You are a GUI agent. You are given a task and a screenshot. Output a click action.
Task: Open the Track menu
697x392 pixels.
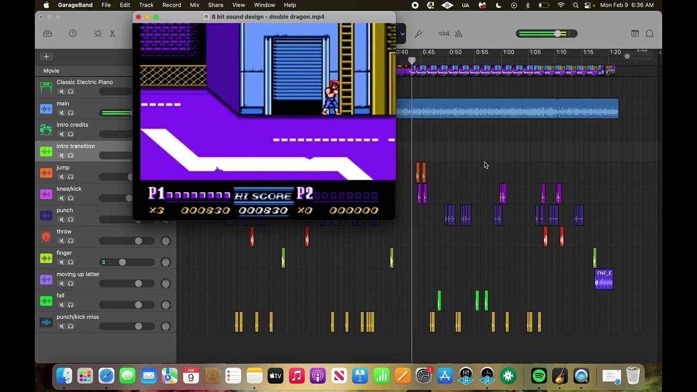coord(146,5)
